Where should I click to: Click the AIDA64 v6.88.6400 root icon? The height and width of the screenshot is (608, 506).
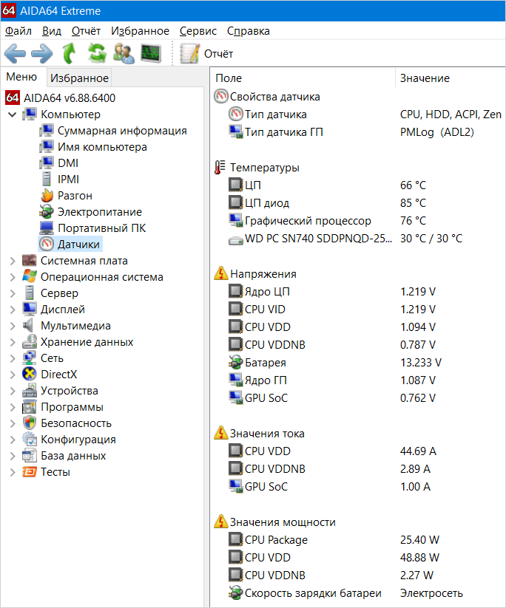click(13, 98)
